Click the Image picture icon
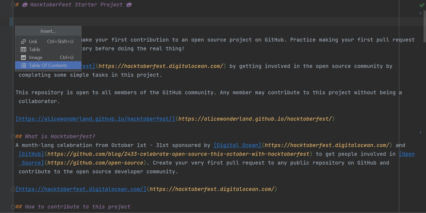Screen dimensions: 426x213 click(x=23, y=58)
